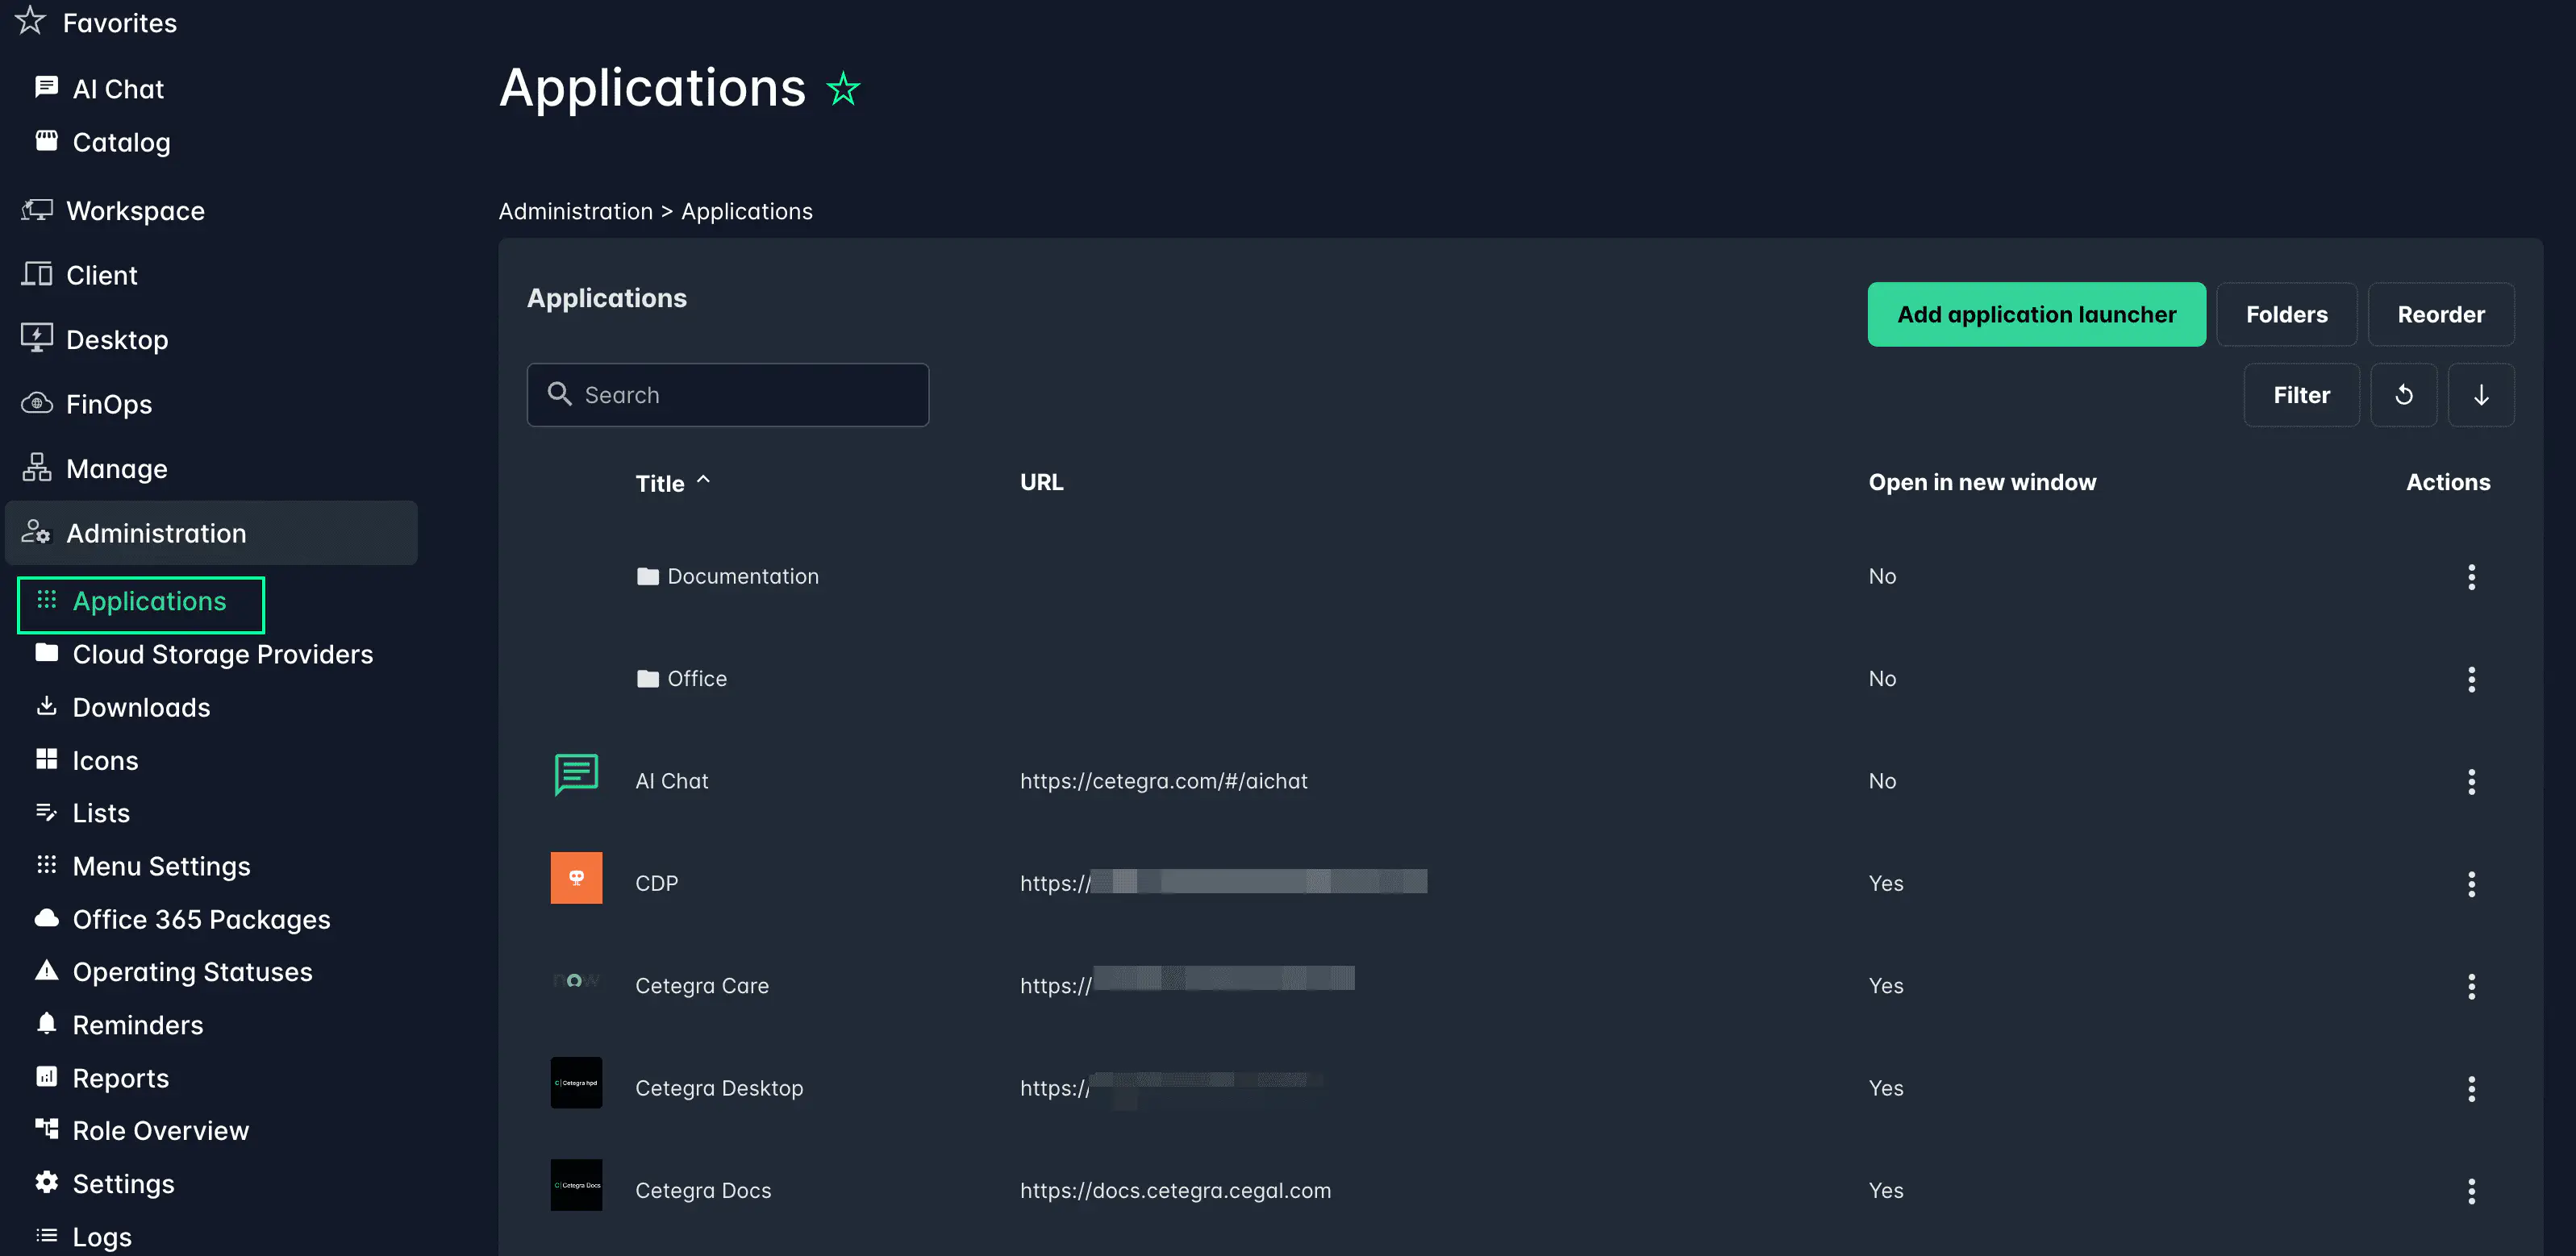Image resolution: width=2576 pixels, height=1256 pixels.
Task: Select FinOps cloud icon in sidebar
Action: (x=37, y=404)
